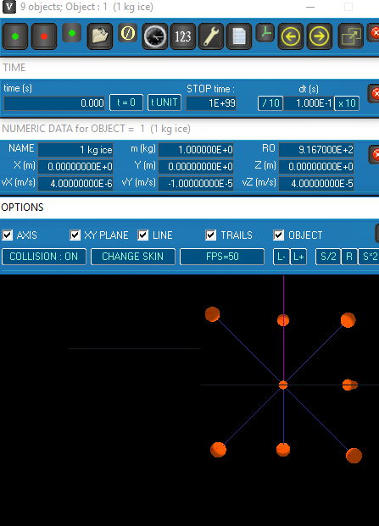This screenshot has width=379, height=526.
Task: Click the document notes icon
Action: coord(239,36)
